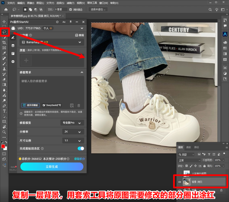Image resolution: width=229 pixels, height=202 pixels.
Task: Open layer blend mode 正常 dropdown
Action: tap(189, 160)
